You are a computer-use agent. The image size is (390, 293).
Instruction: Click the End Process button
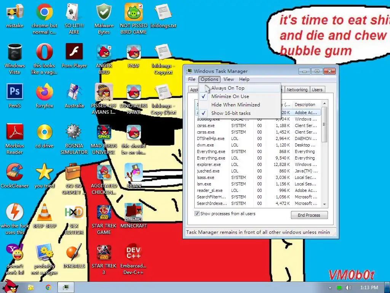click(309, 215)
